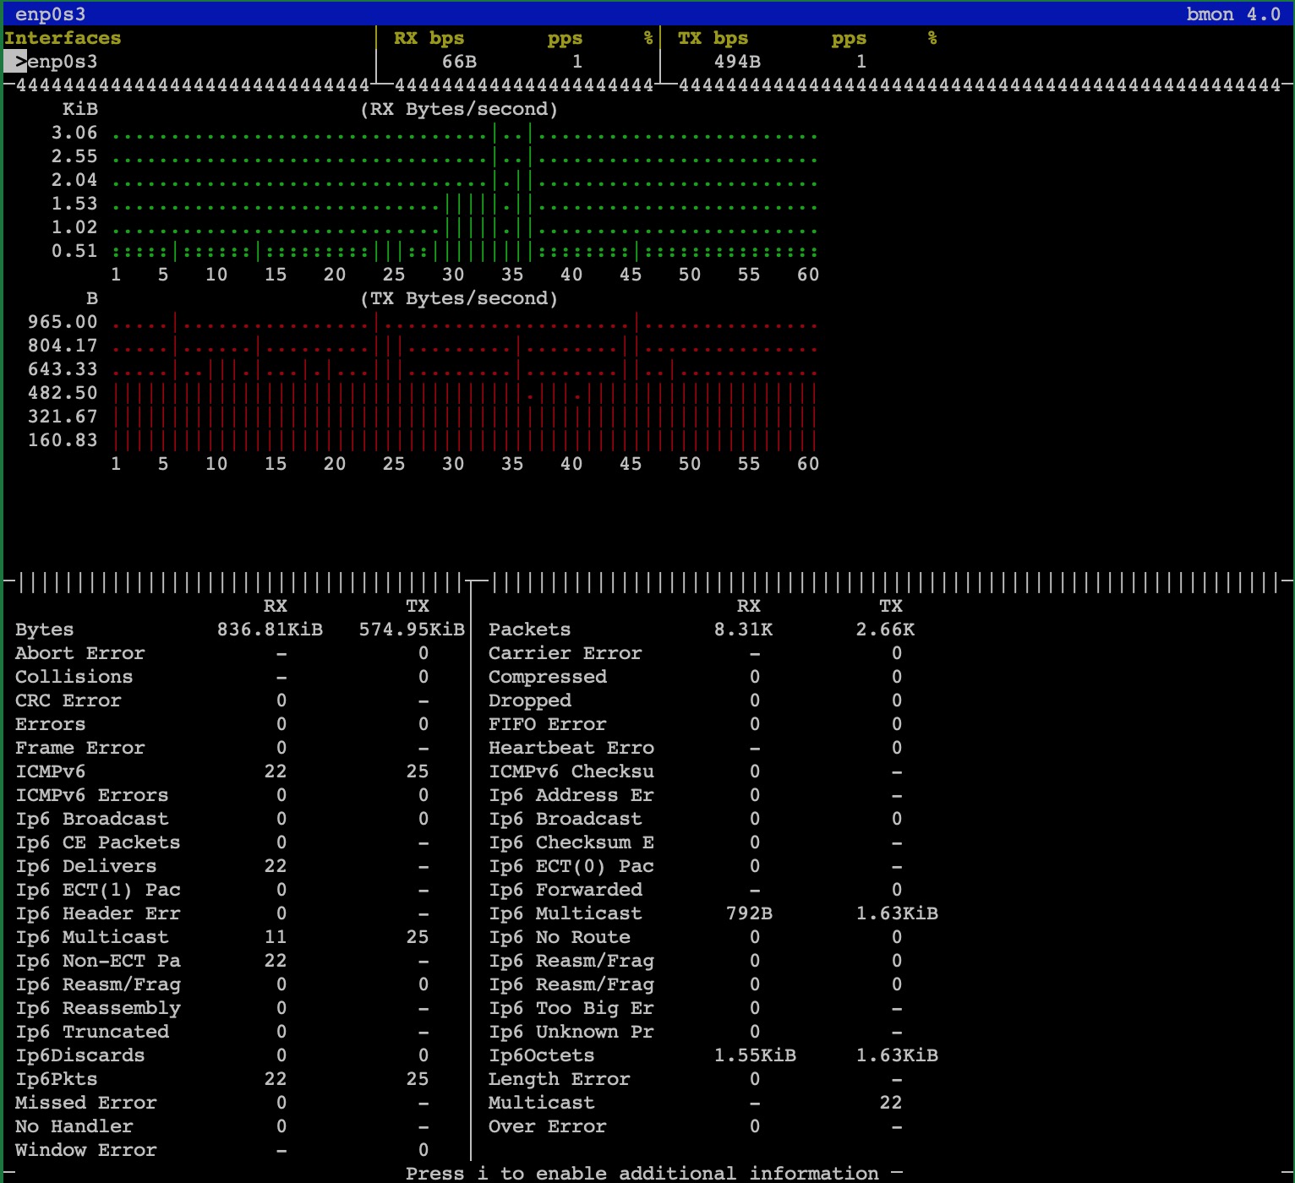This screenshot has height=1183, width=1295.
Task: Click the Ip6 Too Big Er row label
Action: pos(571,1008)
